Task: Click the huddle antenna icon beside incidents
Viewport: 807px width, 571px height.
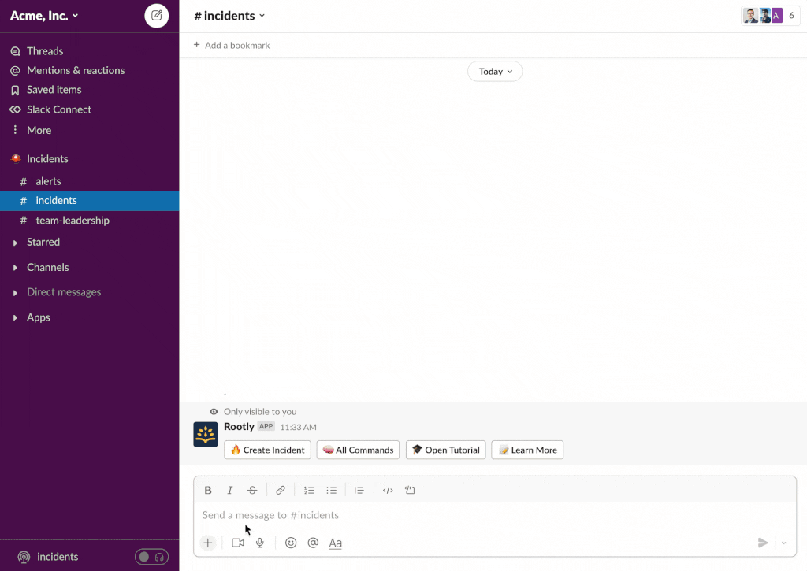Action: tap(24, 557)
